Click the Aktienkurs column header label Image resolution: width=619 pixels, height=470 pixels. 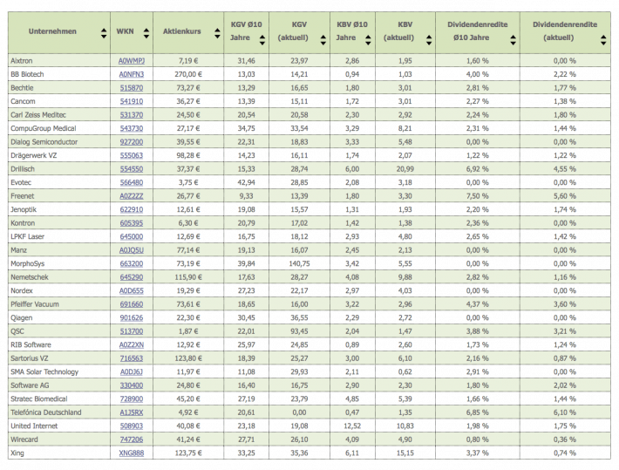182,31
